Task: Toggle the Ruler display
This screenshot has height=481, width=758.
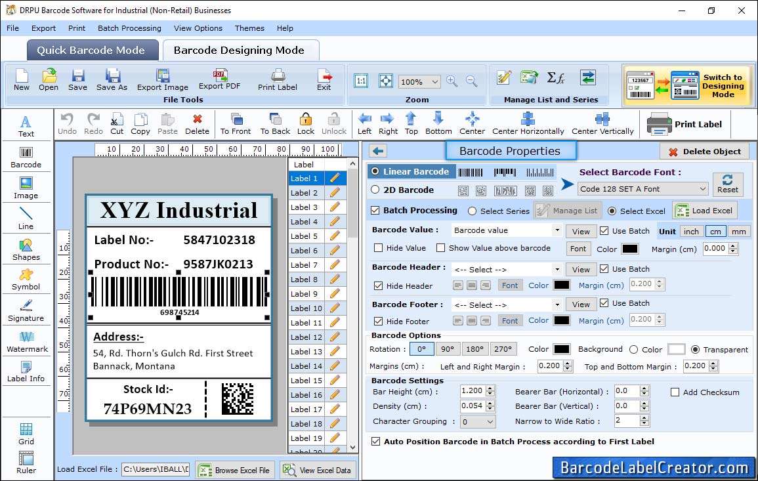Action: [x=26, y=463]
